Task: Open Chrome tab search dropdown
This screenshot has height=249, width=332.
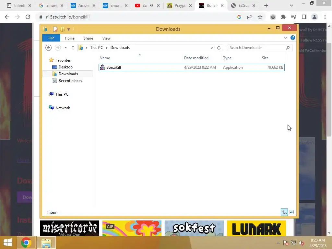Action: (x=291, y=6)
